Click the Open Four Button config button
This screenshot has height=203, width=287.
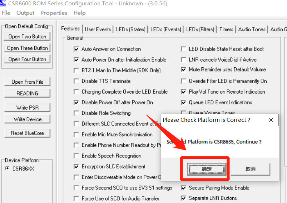(x=27, y=59)
